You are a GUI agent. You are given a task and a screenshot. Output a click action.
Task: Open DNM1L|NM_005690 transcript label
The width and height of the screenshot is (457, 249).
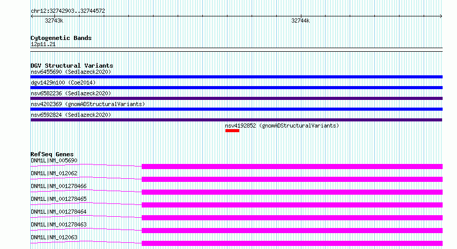tap(54, 160)
